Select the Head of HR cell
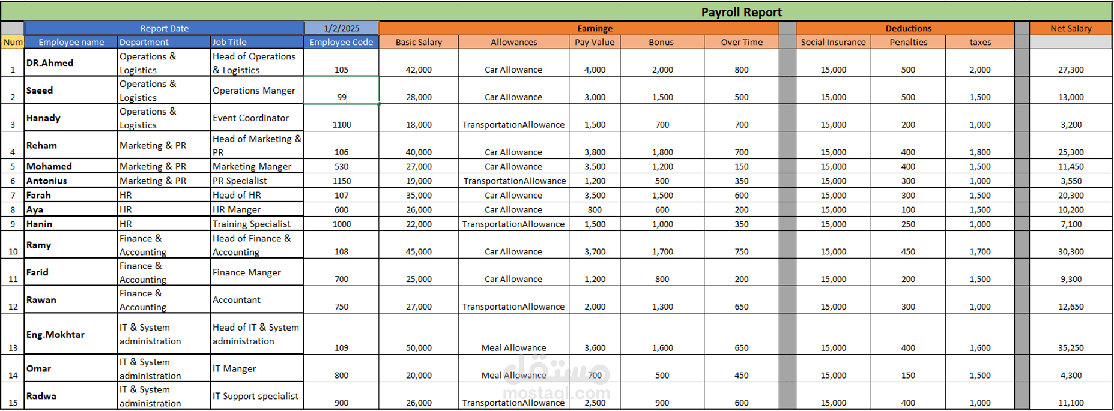Screen dimensions: 1114x411 (x=257, y=195)
